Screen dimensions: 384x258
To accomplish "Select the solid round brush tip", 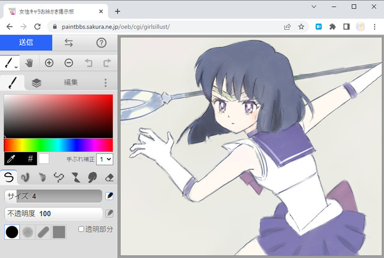I will (x=12, y=232).
